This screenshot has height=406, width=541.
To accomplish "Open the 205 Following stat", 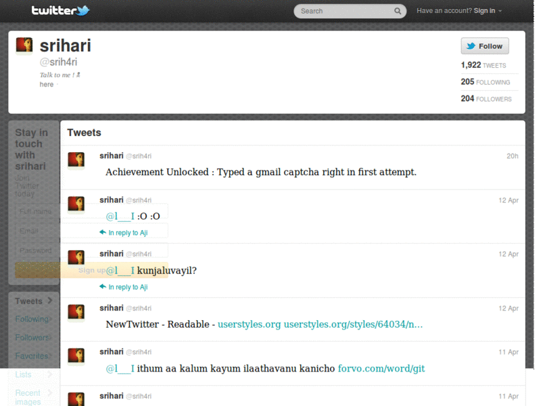I will point(485,82).
